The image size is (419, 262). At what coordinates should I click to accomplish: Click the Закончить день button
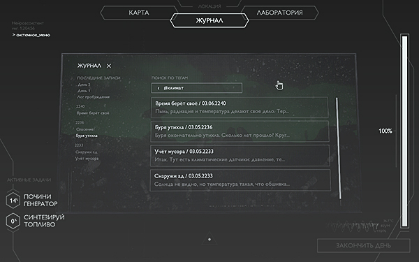pos(363,245)
